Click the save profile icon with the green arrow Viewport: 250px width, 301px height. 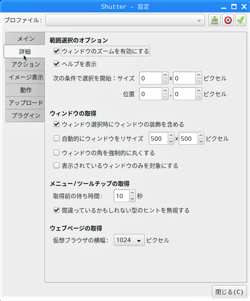pyautogui.click(x=214, y=20)
